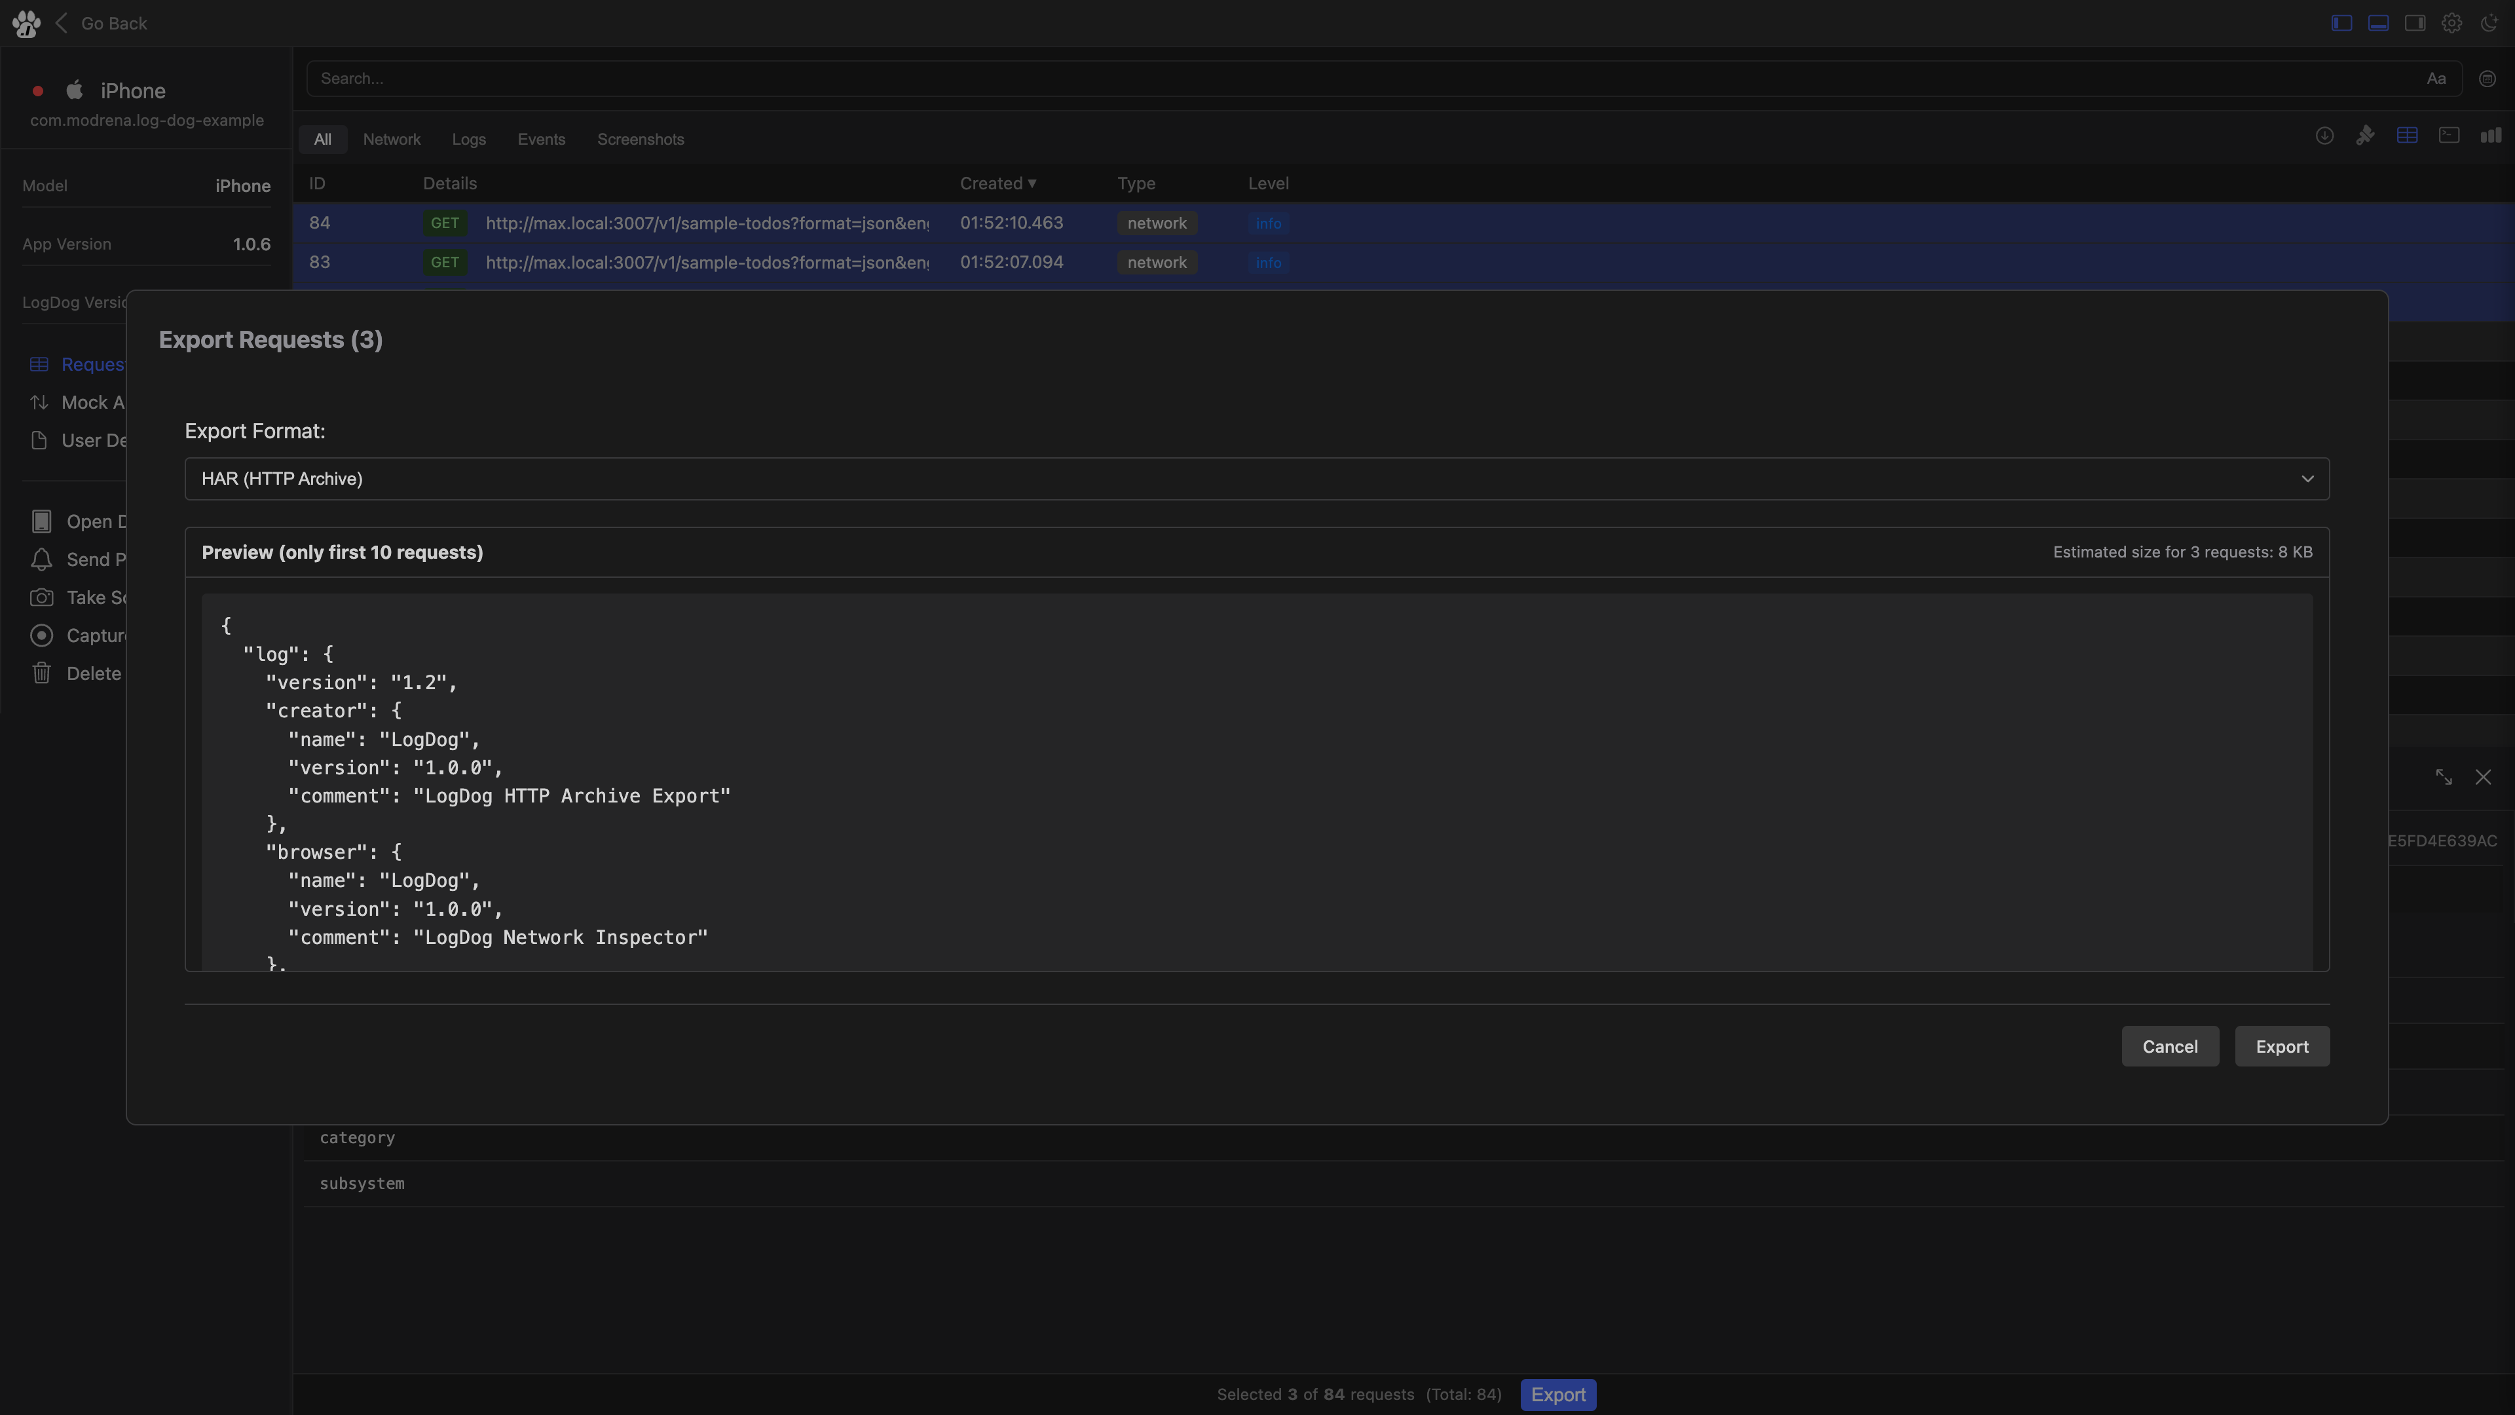Switch to the Events tab
The height and width of the screenshot is (1415, 2515).
(x=541, y=140)
